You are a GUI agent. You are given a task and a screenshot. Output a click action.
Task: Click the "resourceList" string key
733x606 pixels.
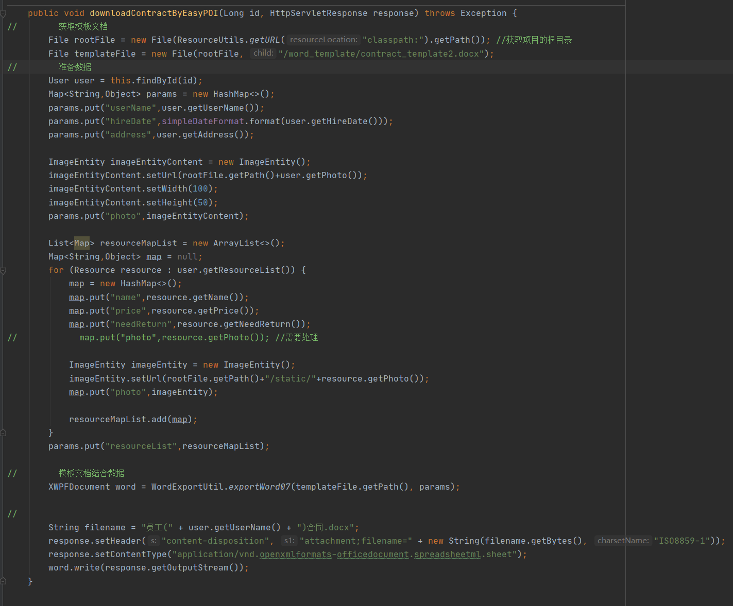point(141,446)
